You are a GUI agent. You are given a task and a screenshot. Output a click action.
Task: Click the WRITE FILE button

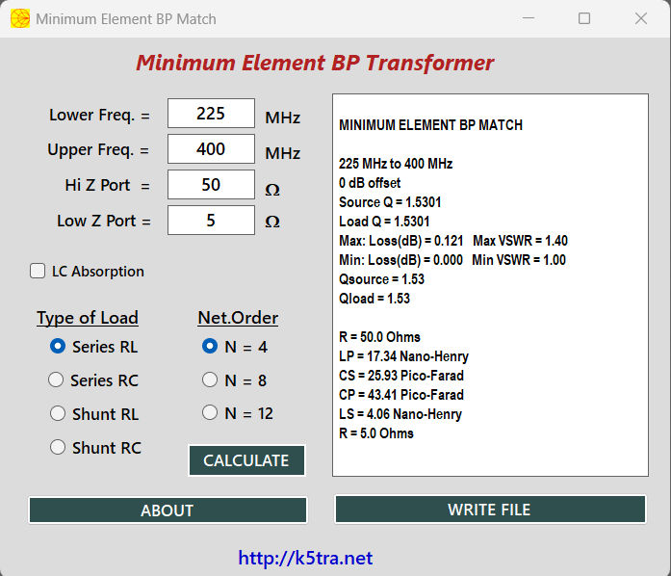tap(489, 510)
